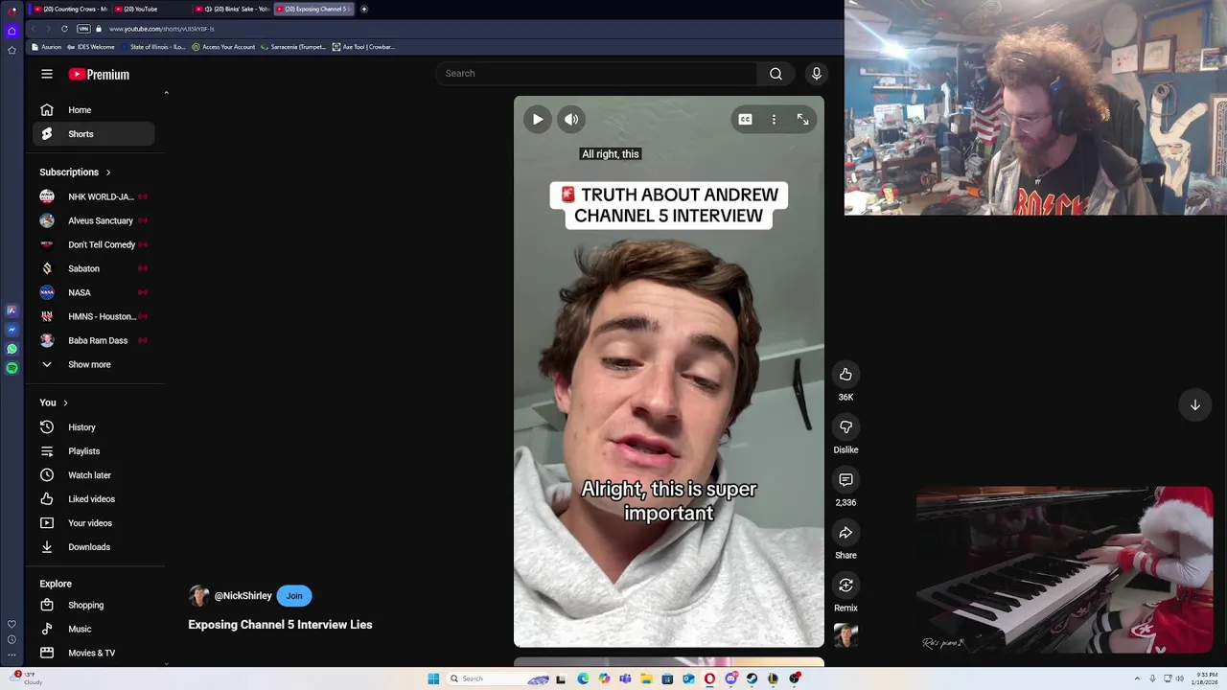Enter fullscreen for the Short
Viewport: 1227px width, 690px height.
pyautogui.click(x=803, y=120)
